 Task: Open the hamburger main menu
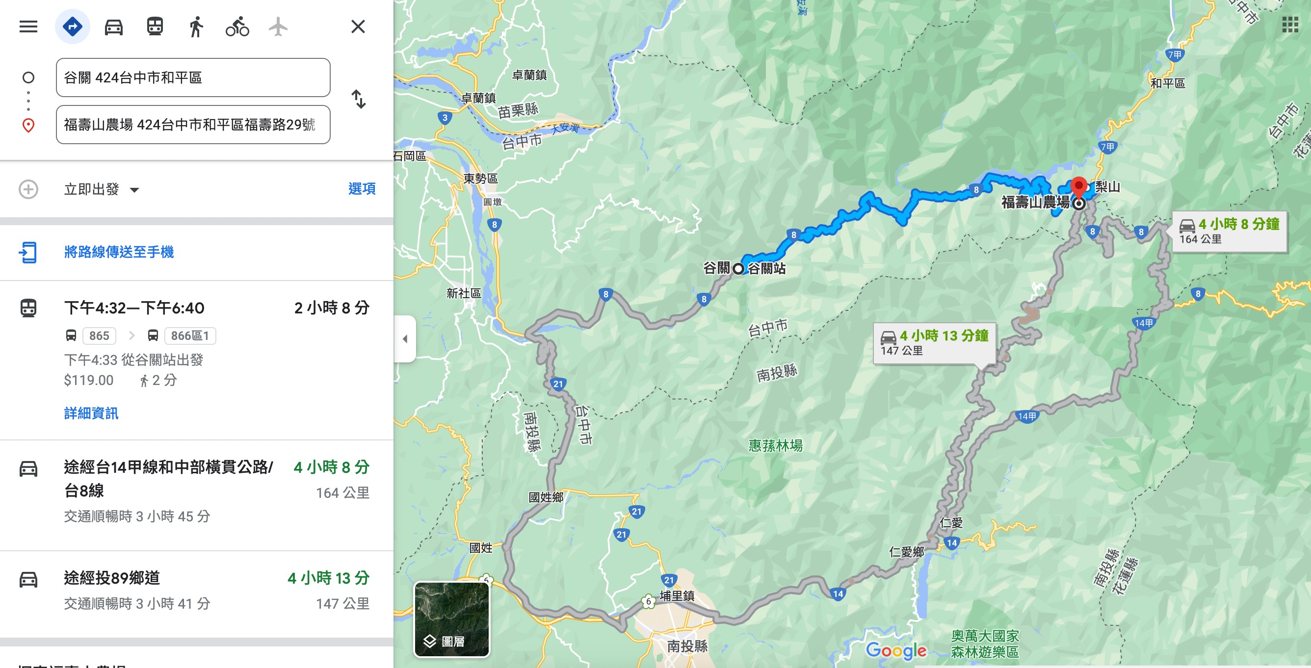tap(28, 26)
